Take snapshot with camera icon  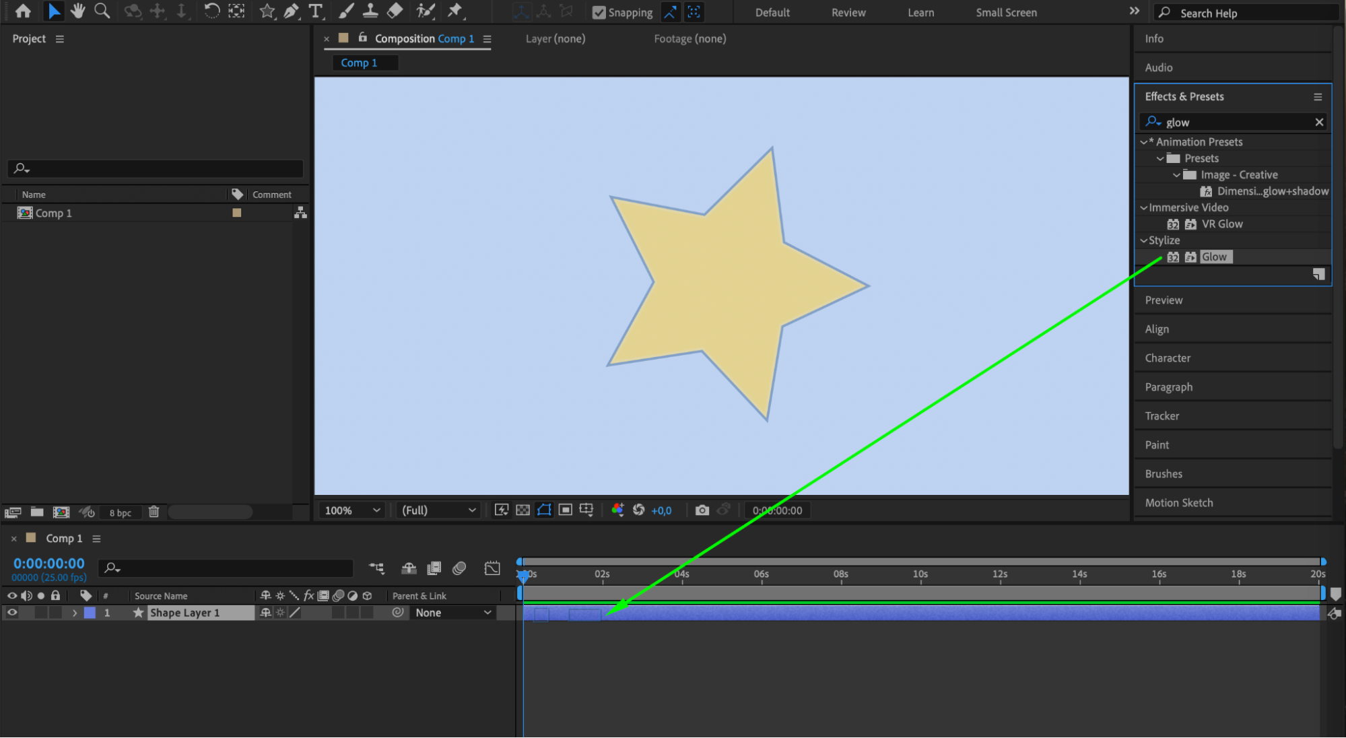[702, 510]
